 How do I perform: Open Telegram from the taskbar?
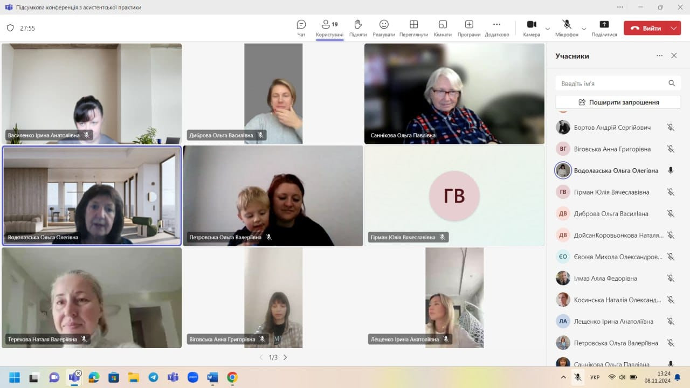click(153, 377)
